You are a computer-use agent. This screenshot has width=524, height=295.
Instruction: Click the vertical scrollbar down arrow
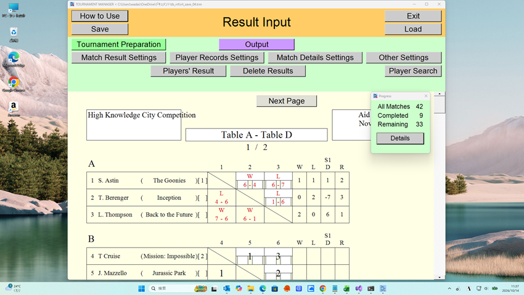440,277
